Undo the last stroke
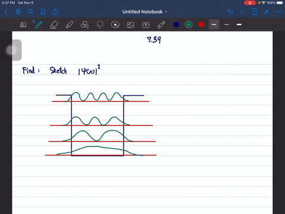 pos(230,12)
